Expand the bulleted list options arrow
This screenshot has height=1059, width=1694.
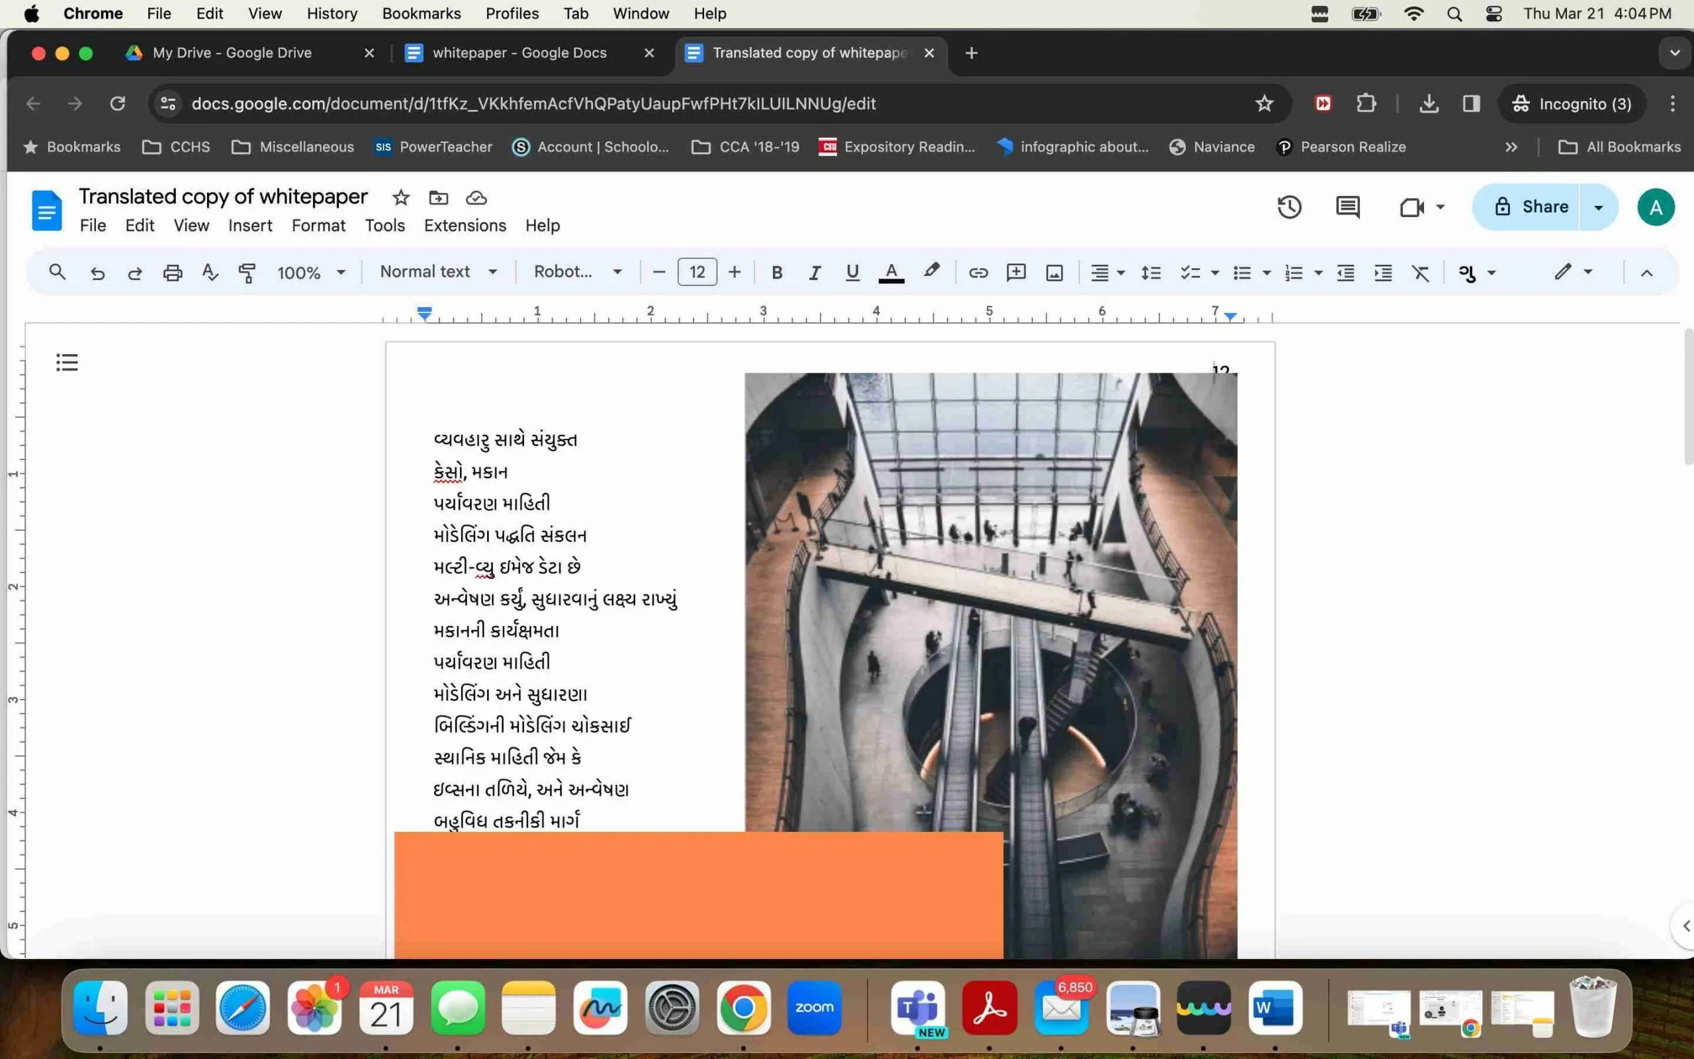pyautogui.click(x=1267, y=273)
